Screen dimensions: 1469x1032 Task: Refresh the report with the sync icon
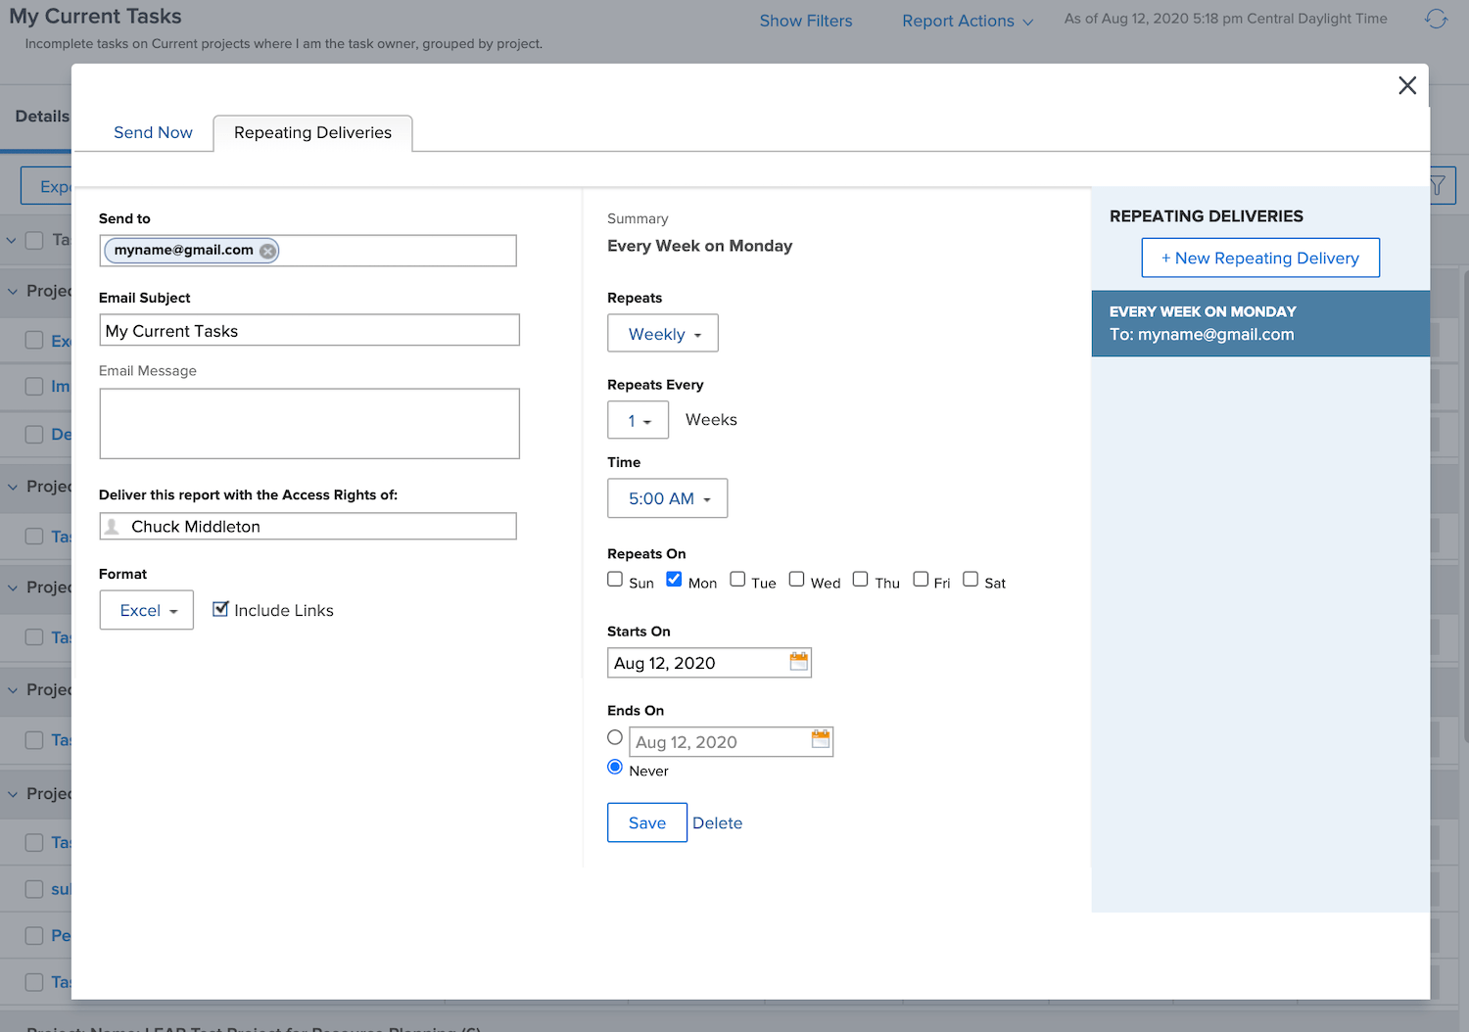(1436, 19)
